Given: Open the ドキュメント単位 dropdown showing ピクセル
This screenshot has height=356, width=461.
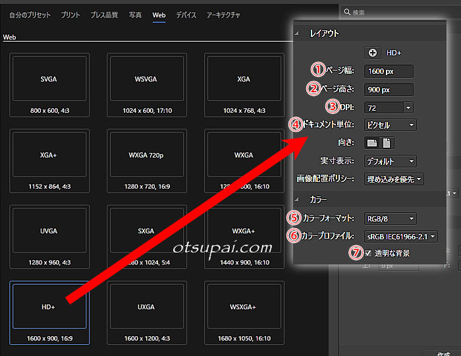Looking at the screenshot, I should point(390,125).
